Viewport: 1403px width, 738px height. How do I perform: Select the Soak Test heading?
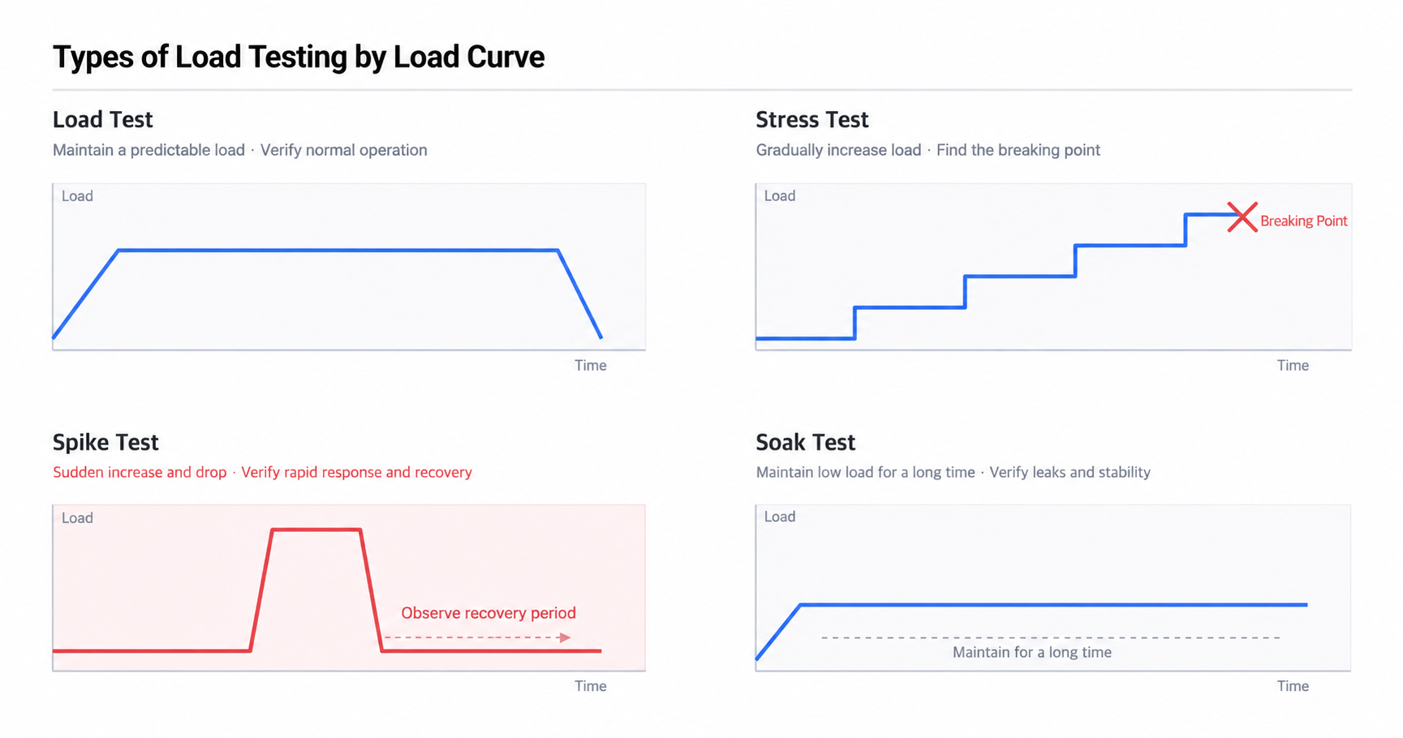pos(805,442)
